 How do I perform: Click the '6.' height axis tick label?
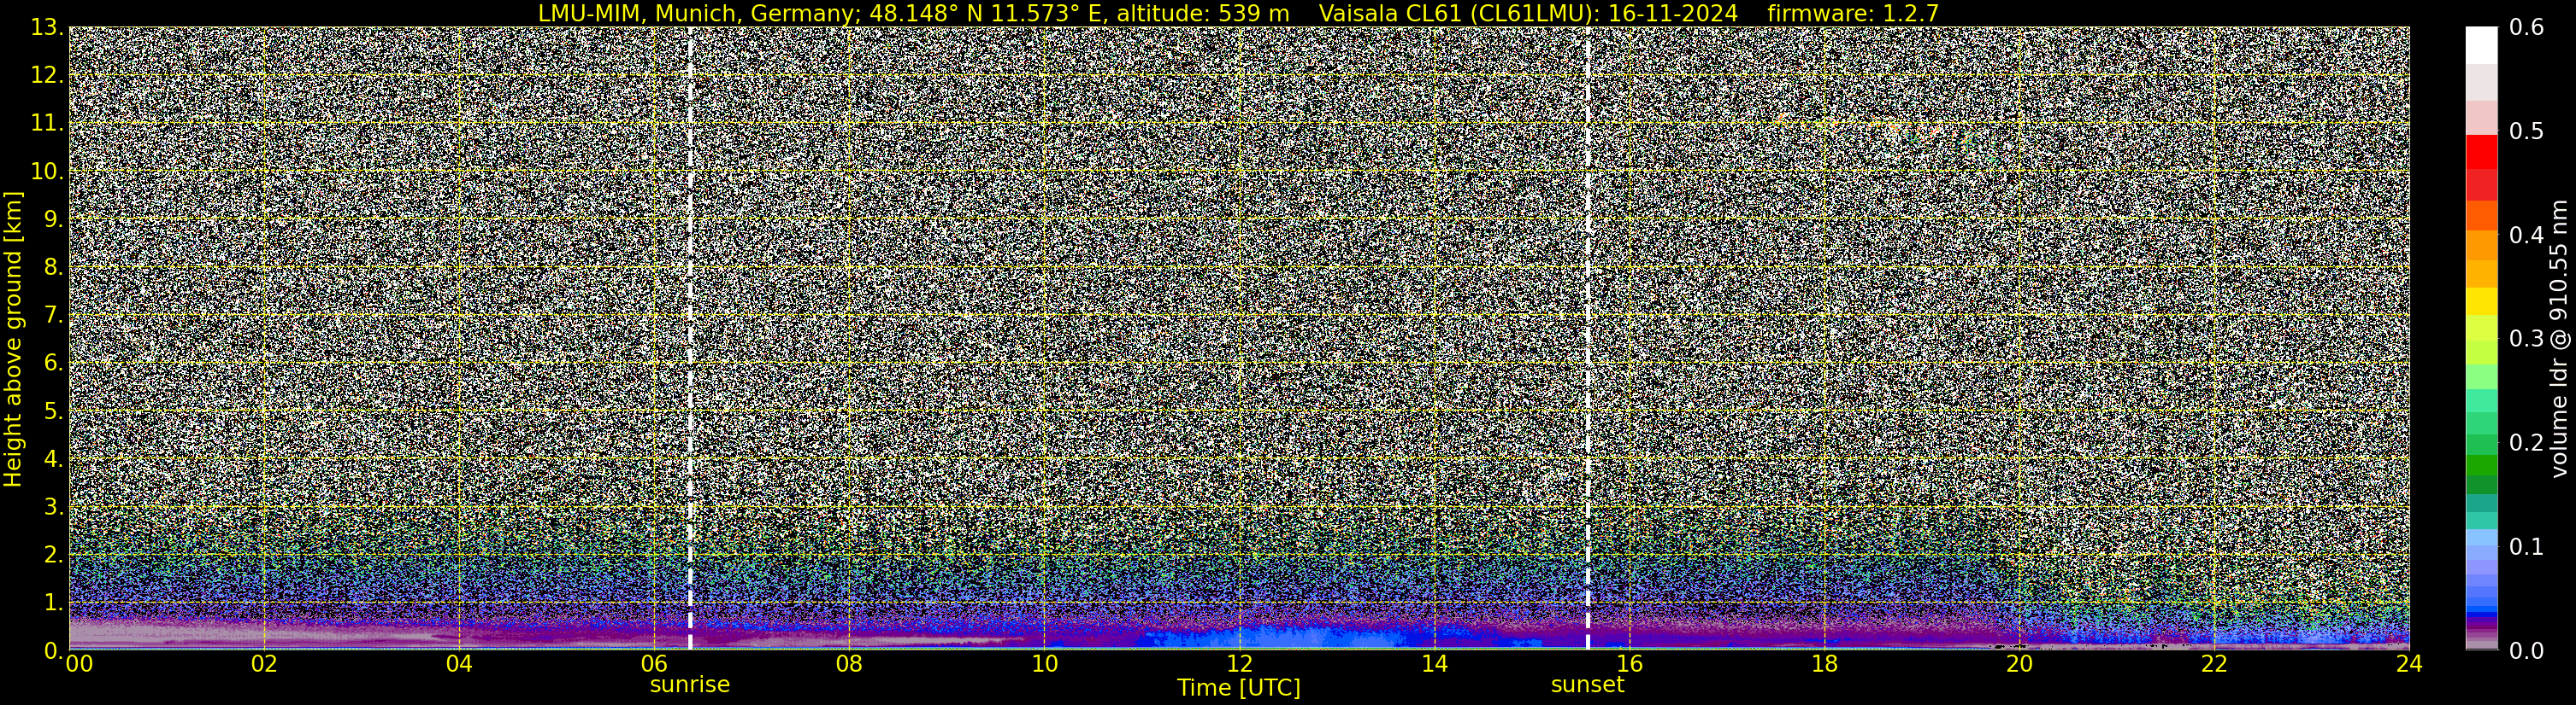[x=54, y=364]
